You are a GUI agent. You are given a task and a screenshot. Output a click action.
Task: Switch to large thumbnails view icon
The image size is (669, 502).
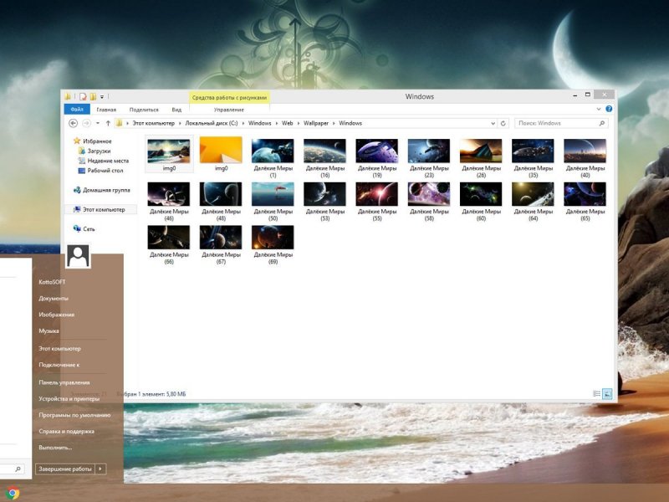click(x=607, y=393)
